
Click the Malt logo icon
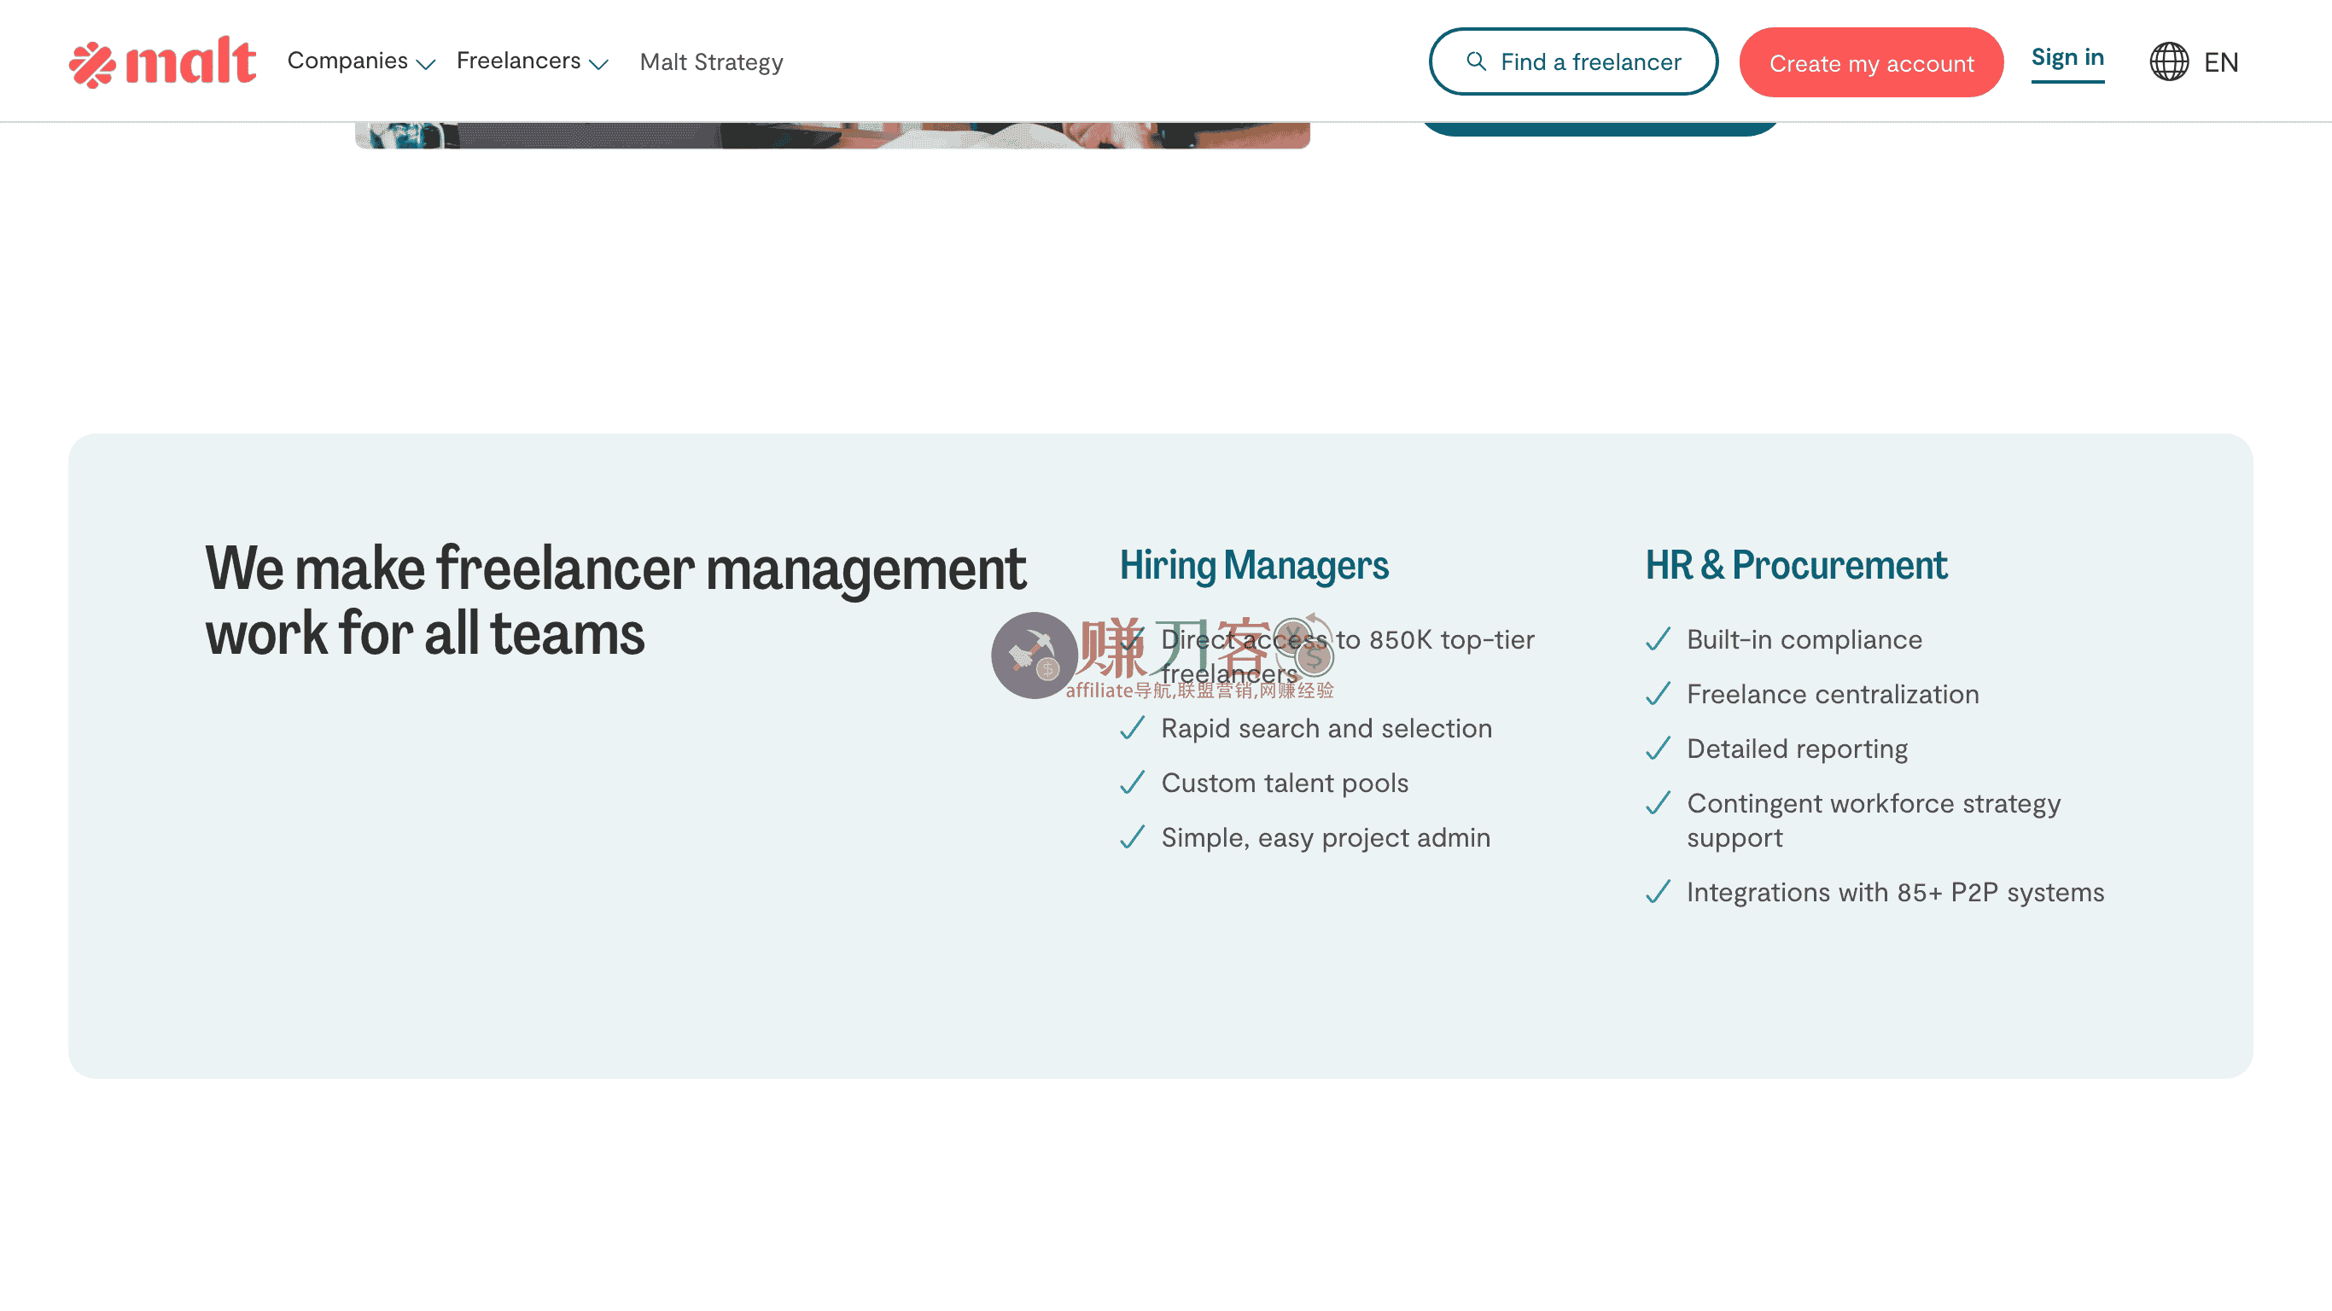click(92, 64)
